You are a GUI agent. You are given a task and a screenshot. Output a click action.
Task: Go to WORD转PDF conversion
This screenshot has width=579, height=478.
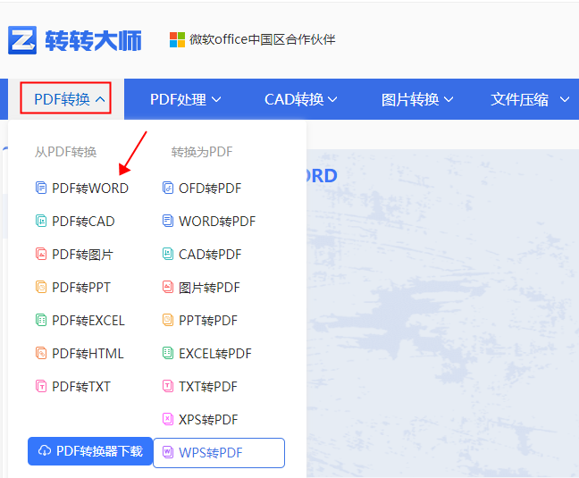point(209,221)
